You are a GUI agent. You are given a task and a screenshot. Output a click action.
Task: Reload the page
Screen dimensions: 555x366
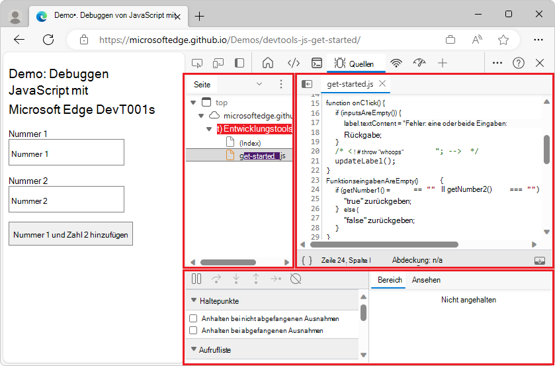point(48,40)
